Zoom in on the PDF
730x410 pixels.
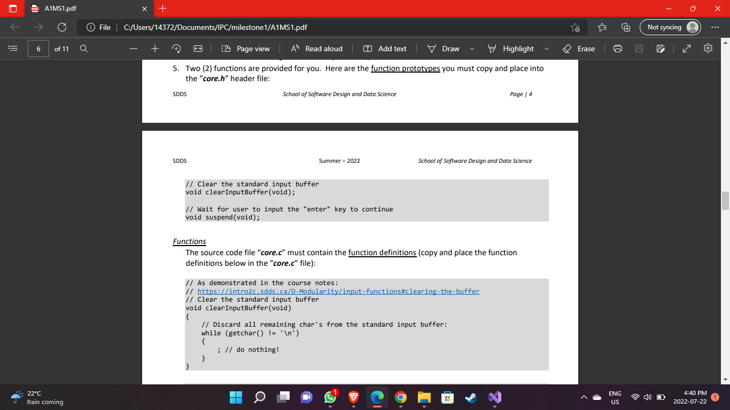click(x=154, y=49)
